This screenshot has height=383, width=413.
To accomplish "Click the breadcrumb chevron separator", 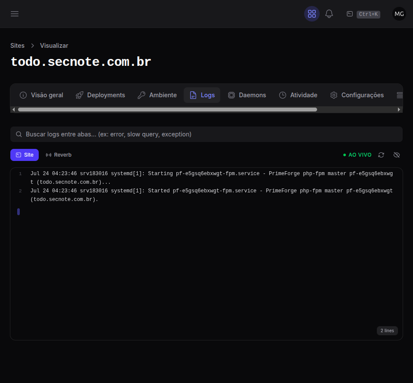I will tap(32, 46).
